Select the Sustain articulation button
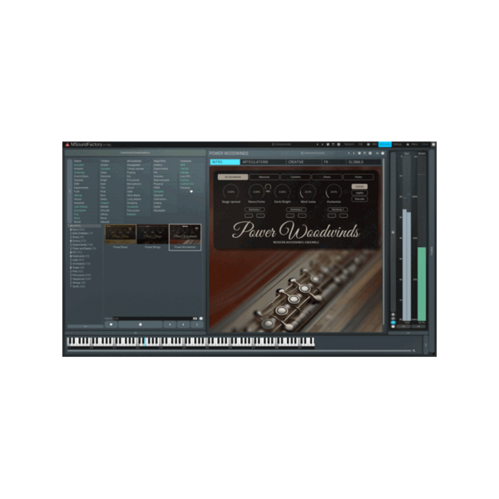The height and width of the screenshot is (499, 499). (359, 186)
